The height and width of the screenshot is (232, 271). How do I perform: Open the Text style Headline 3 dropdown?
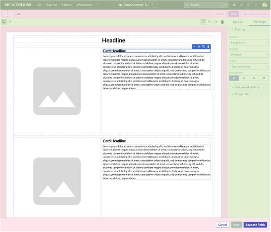(x=249, y=43)
